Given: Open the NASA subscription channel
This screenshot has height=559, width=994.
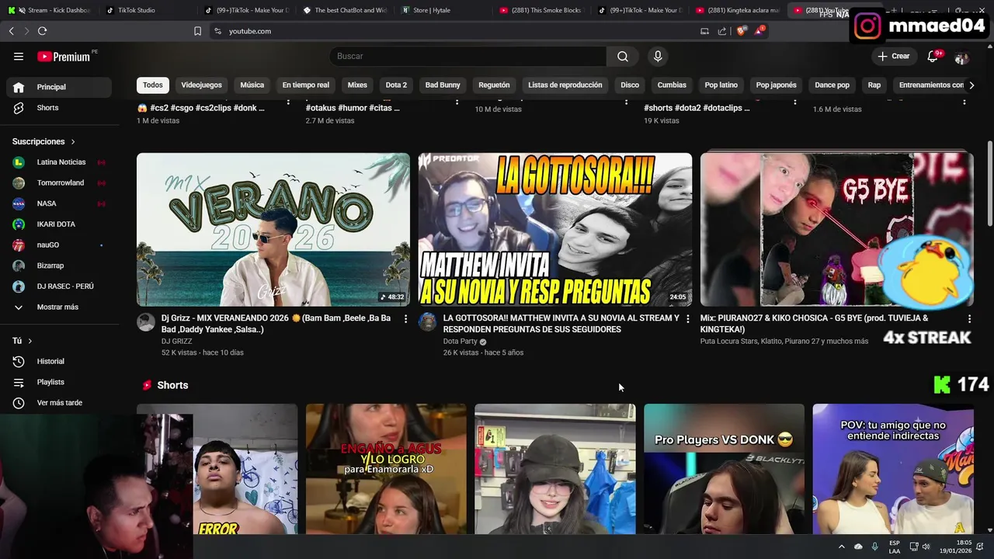Looking at the screenshot, I should (x=59, y=203).
